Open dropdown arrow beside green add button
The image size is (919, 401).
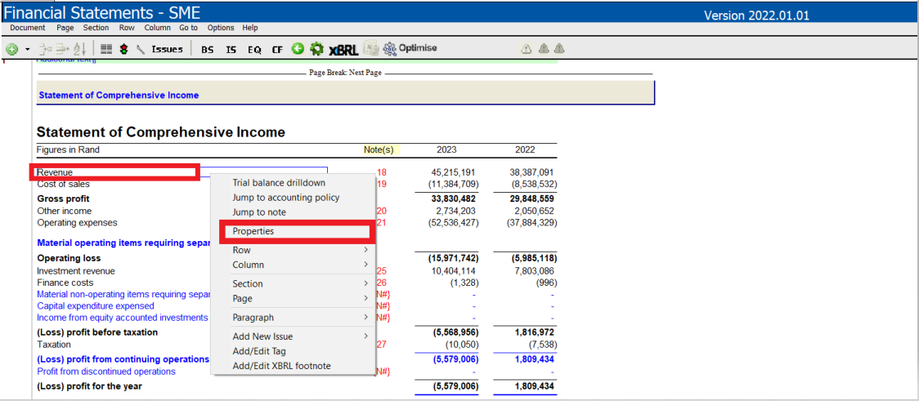click(27, 49)
